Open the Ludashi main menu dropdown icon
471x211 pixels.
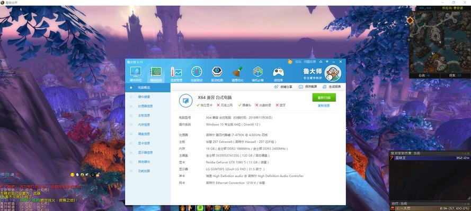(x=327, y=62)
